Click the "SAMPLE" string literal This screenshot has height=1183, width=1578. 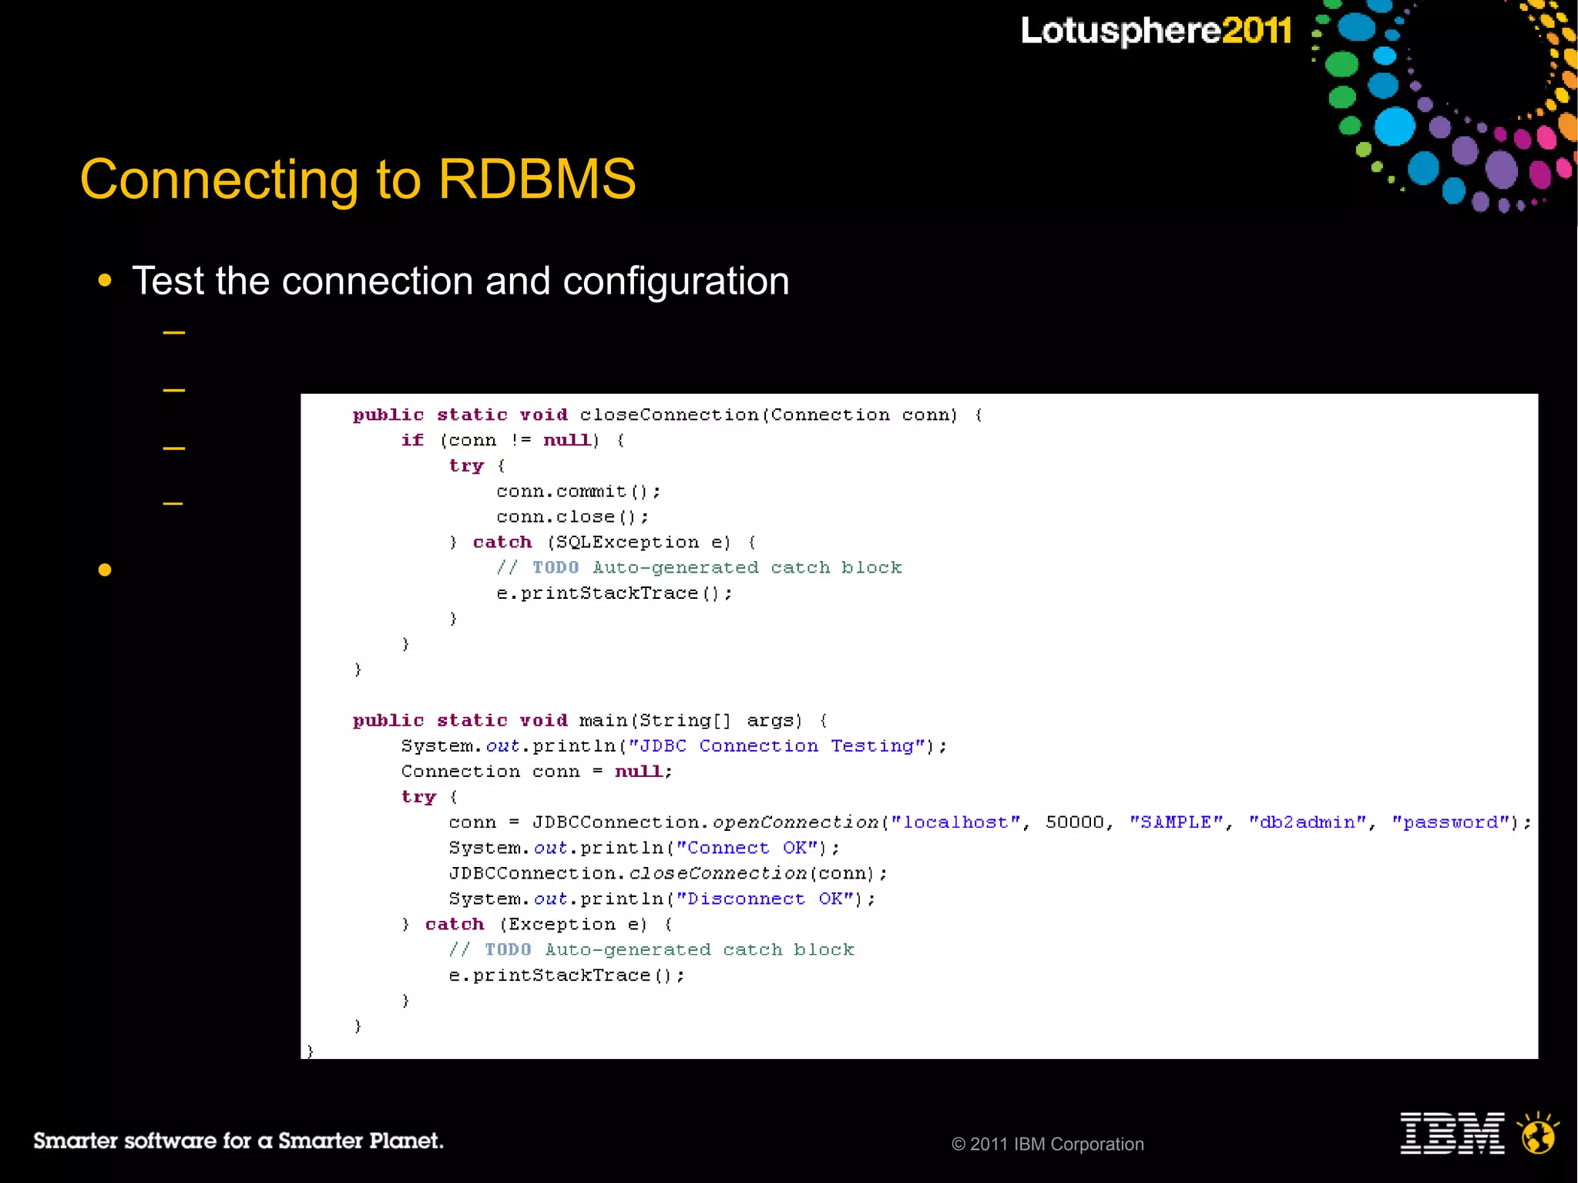pyautogui.click(x=1177, y=822)
